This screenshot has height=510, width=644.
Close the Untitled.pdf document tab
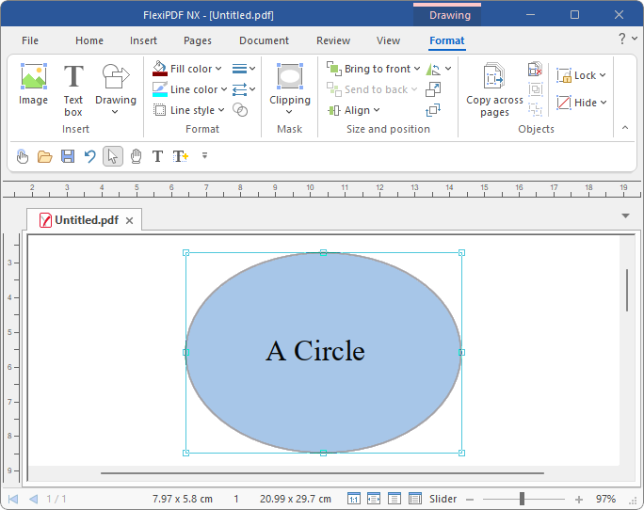click(x=130, y=221)
